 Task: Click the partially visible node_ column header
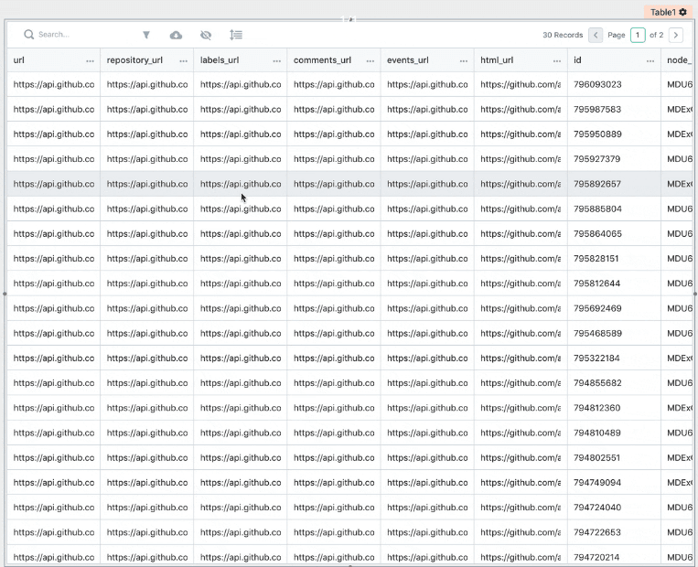click(x=677, y=60)
